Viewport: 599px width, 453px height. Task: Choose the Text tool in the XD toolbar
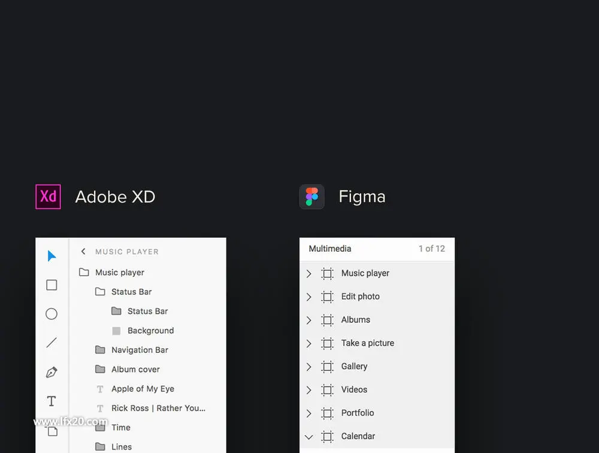pos(52,401)
